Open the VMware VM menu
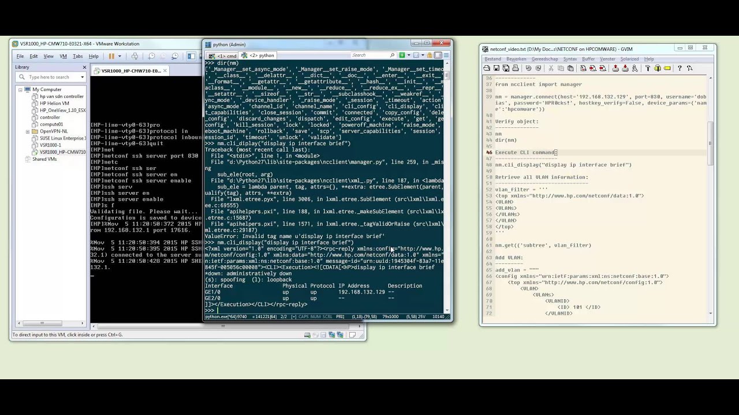Viewport: 739px width, 415px height. pyautogui.click(x=63, y=56)
